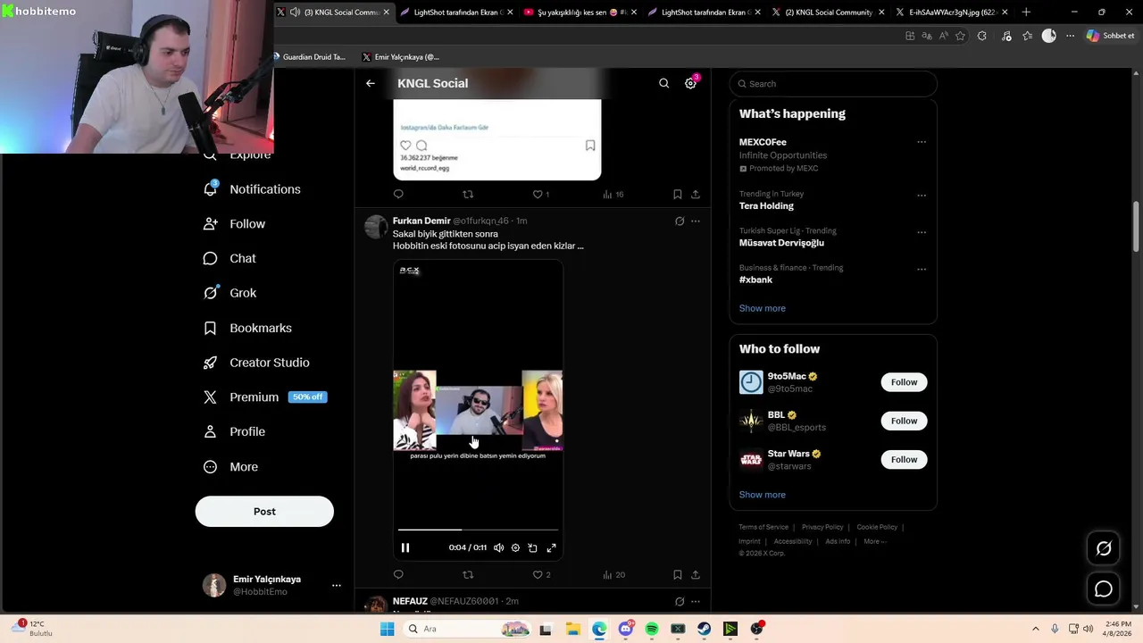Open more options on Furkan Demir's post

696,221
